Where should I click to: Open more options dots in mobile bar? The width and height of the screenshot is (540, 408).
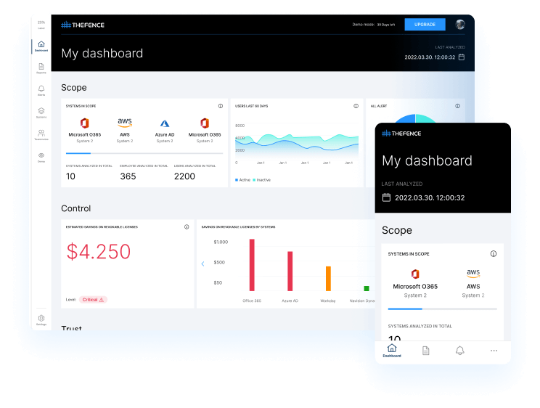click(x=494, y=351)
